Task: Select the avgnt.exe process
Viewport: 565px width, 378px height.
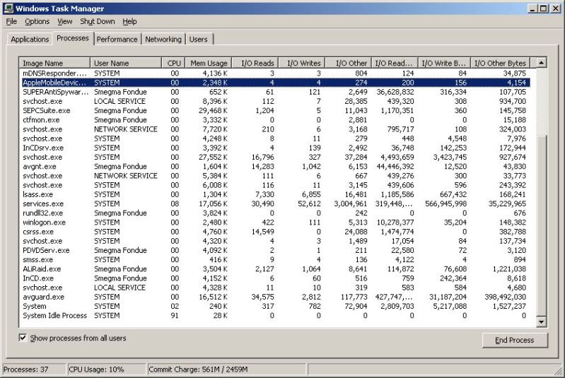Action: [274, 166]
